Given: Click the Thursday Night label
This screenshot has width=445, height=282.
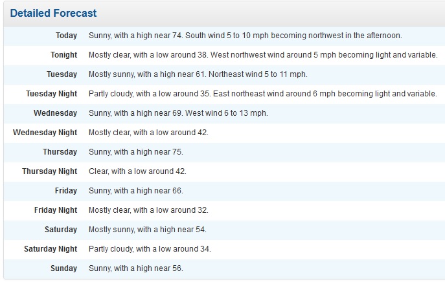Looking at the screenshot, I should click(x=49, y=171).
